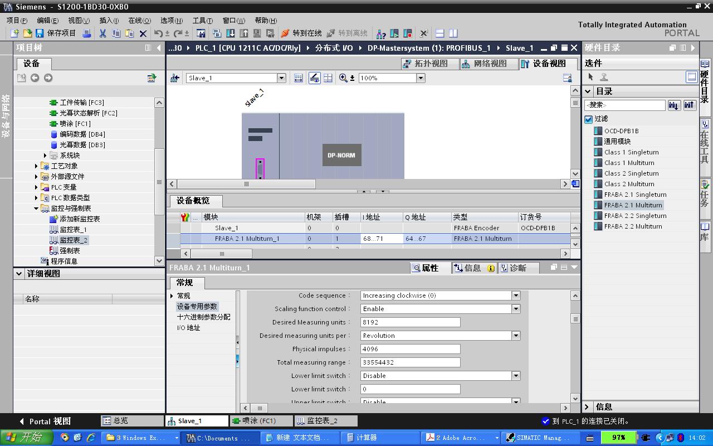
Task: Click the Physical impulses input field
Action: tap(411, 349)
